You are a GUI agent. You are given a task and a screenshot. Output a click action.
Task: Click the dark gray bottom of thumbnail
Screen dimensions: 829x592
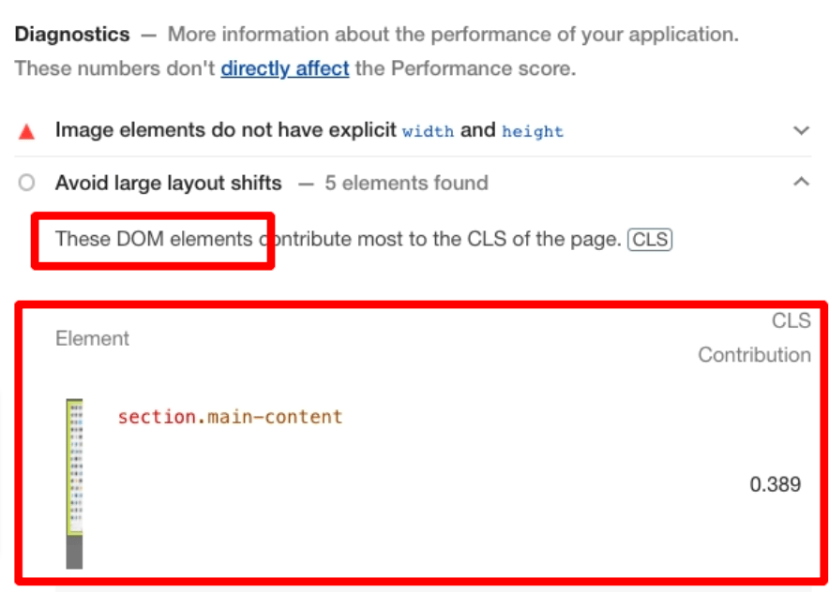(x=74, y=552)
